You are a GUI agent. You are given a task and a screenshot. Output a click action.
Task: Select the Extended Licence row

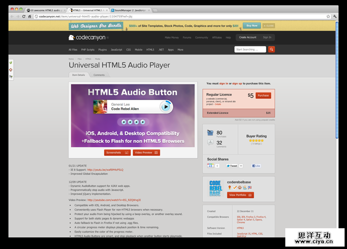239,113
